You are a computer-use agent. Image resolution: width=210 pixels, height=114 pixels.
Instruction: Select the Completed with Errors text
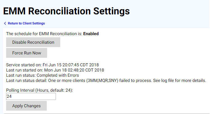click(58, 75)
